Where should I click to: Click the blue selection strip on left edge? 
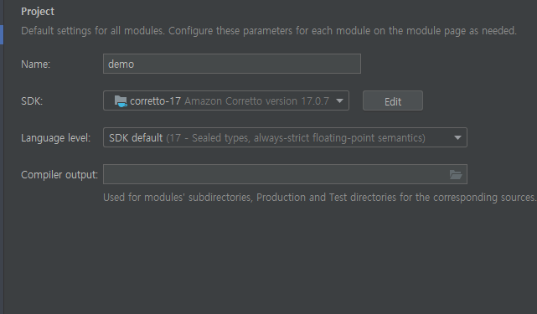coord(2,34)
